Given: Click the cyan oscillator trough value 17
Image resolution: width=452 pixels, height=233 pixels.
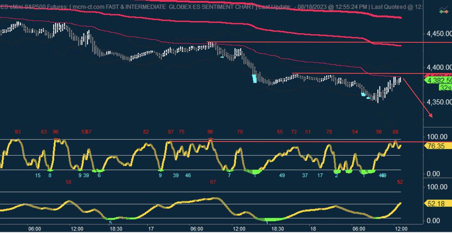Looking at the screenshot, I should (x=320, y=175).
